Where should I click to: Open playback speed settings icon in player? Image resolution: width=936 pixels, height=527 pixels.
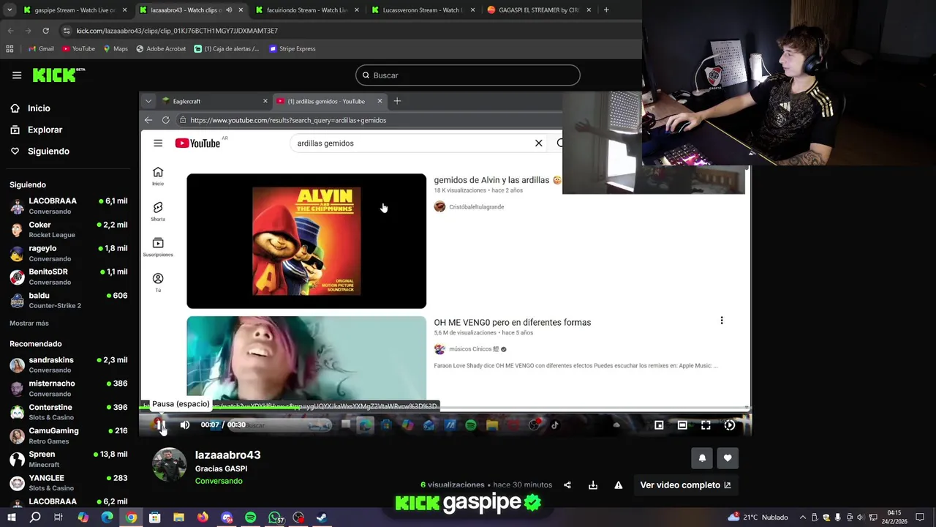click(729, 425)
